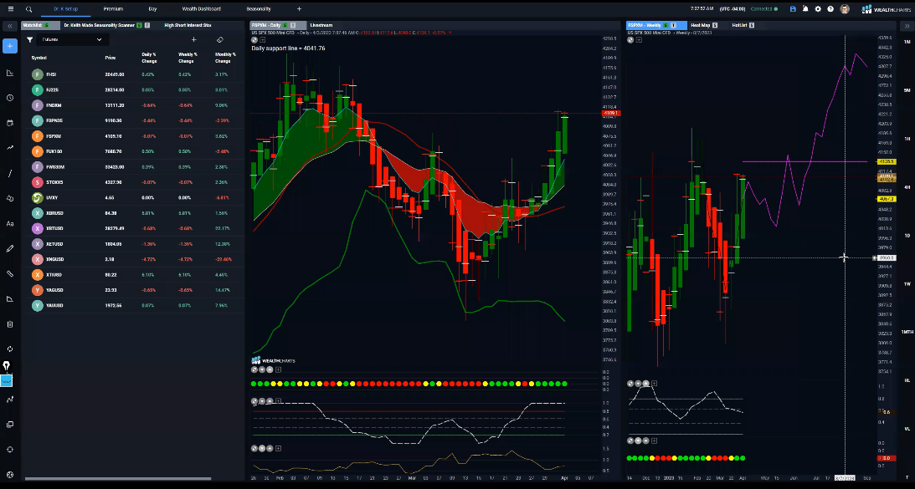The width and height of the screenshot is (915, 489).
Task: Toggle the S badge on Hotlist tab
Action: [x=752, y=26]
